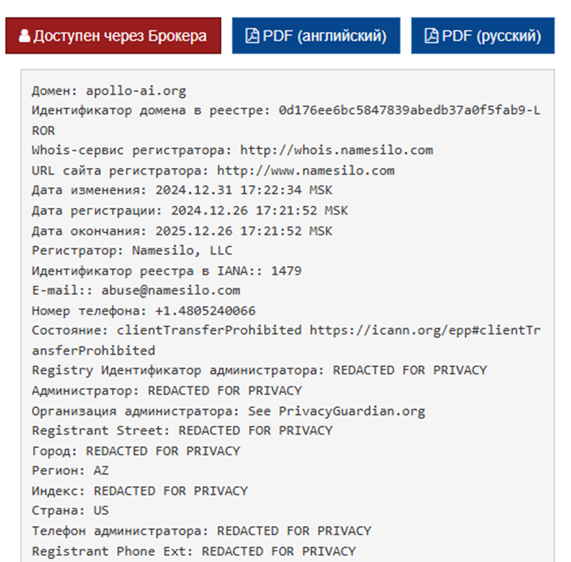Click the Дата окончания expiration line
The image size is (571, 562).
[182, 231]
